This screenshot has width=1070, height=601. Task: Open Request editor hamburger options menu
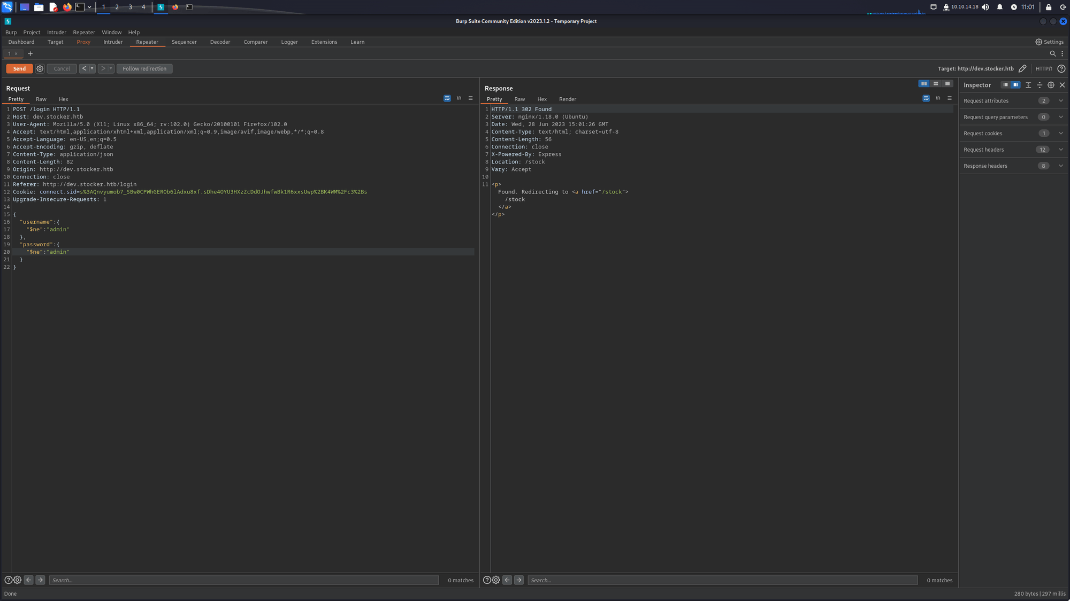pos(471,98)
